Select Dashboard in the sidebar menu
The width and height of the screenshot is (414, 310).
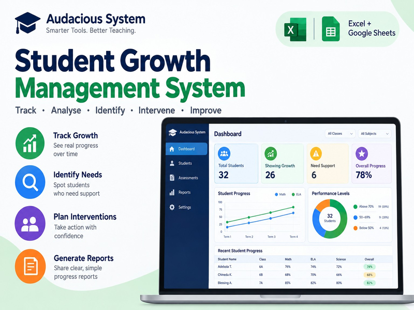tap(186, 149)
